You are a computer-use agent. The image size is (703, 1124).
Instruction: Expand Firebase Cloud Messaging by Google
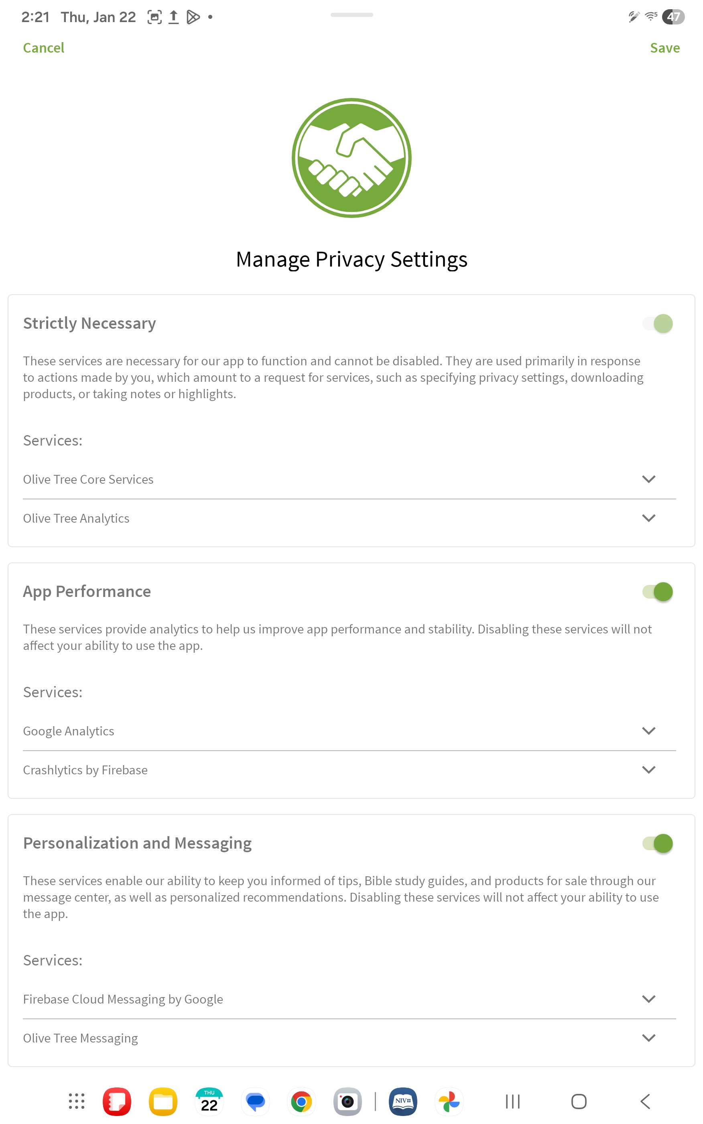pyautogui.click(x=648, y=999)
